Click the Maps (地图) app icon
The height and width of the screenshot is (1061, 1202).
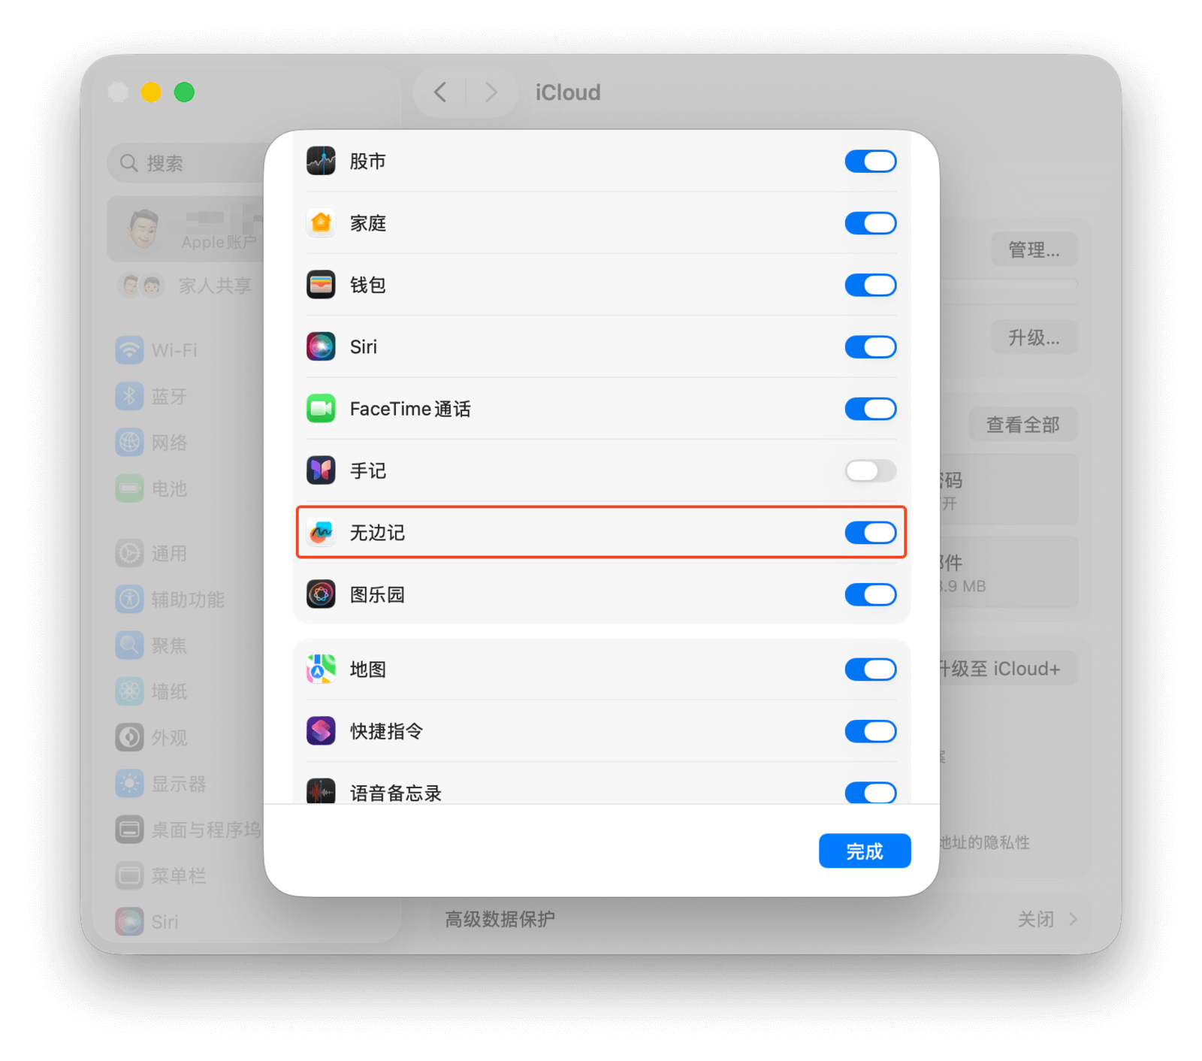[x=321, y=669]
